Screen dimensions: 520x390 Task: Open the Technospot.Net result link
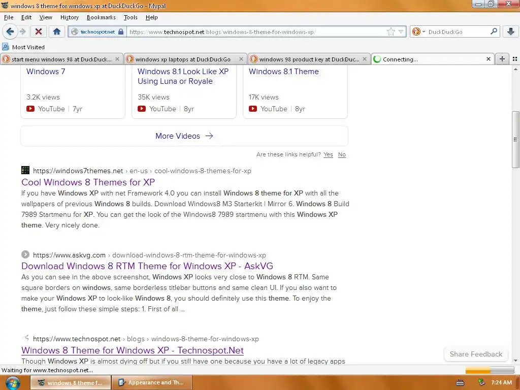tap(133, 350)
